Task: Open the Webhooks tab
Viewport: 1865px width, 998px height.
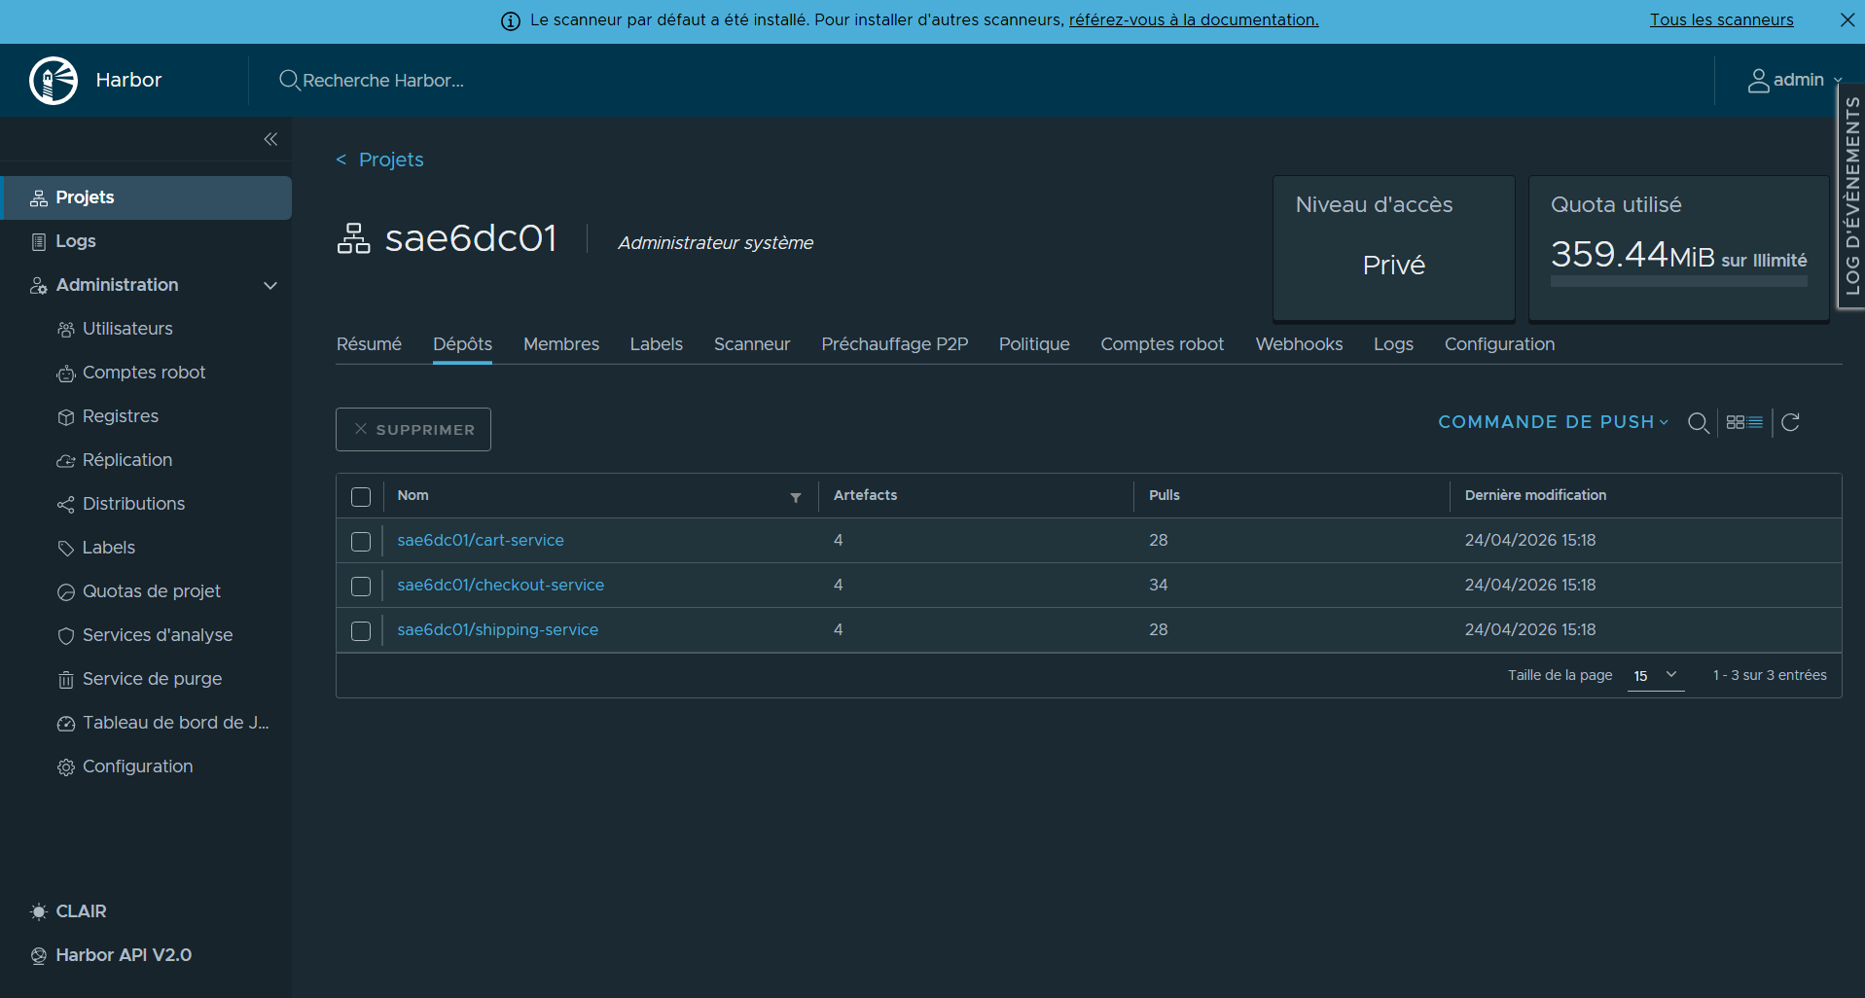Action: click(x=1299, y=344)
